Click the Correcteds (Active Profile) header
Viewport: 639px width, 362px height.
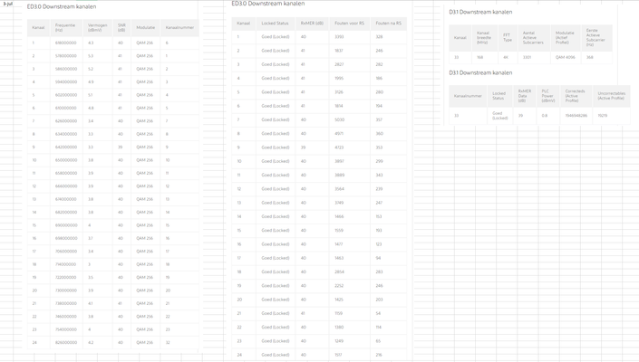pyautogui.click(x=575, y=96)
